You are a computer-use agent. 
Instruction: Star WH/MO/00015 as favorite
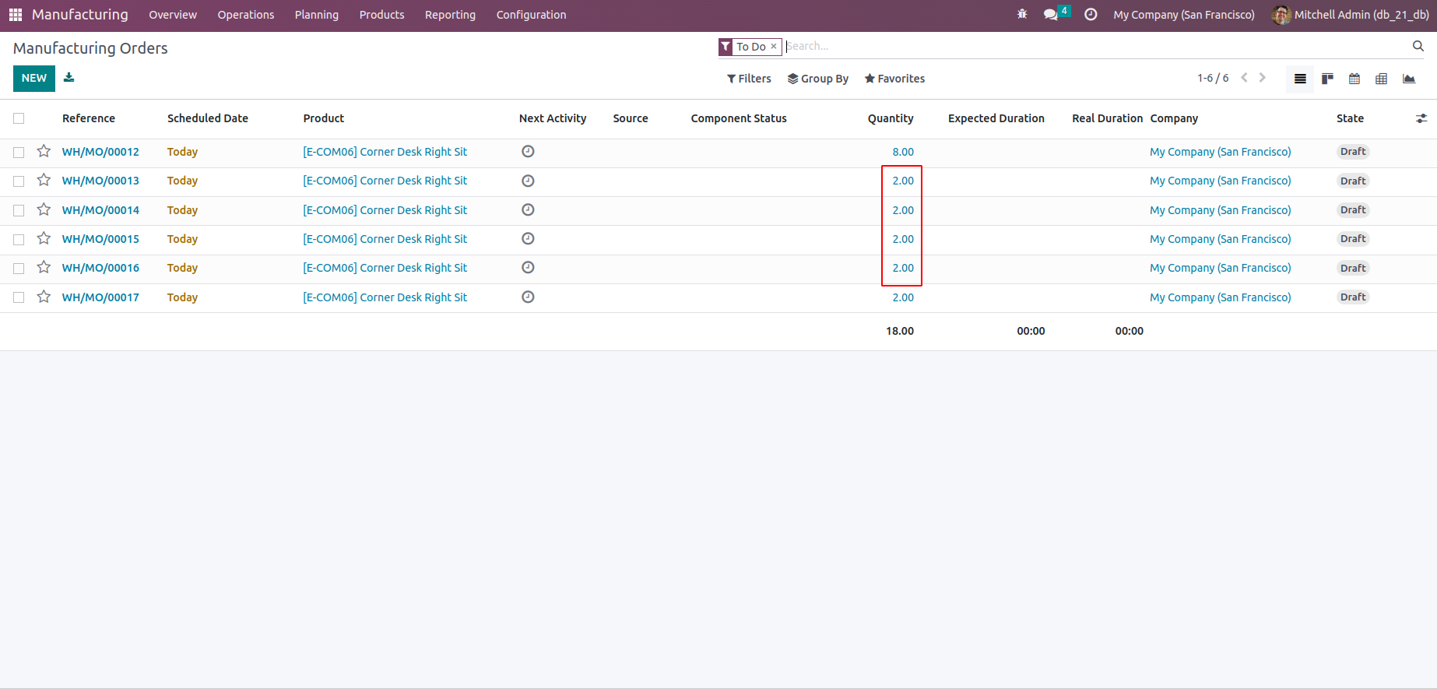coord(44,239)
